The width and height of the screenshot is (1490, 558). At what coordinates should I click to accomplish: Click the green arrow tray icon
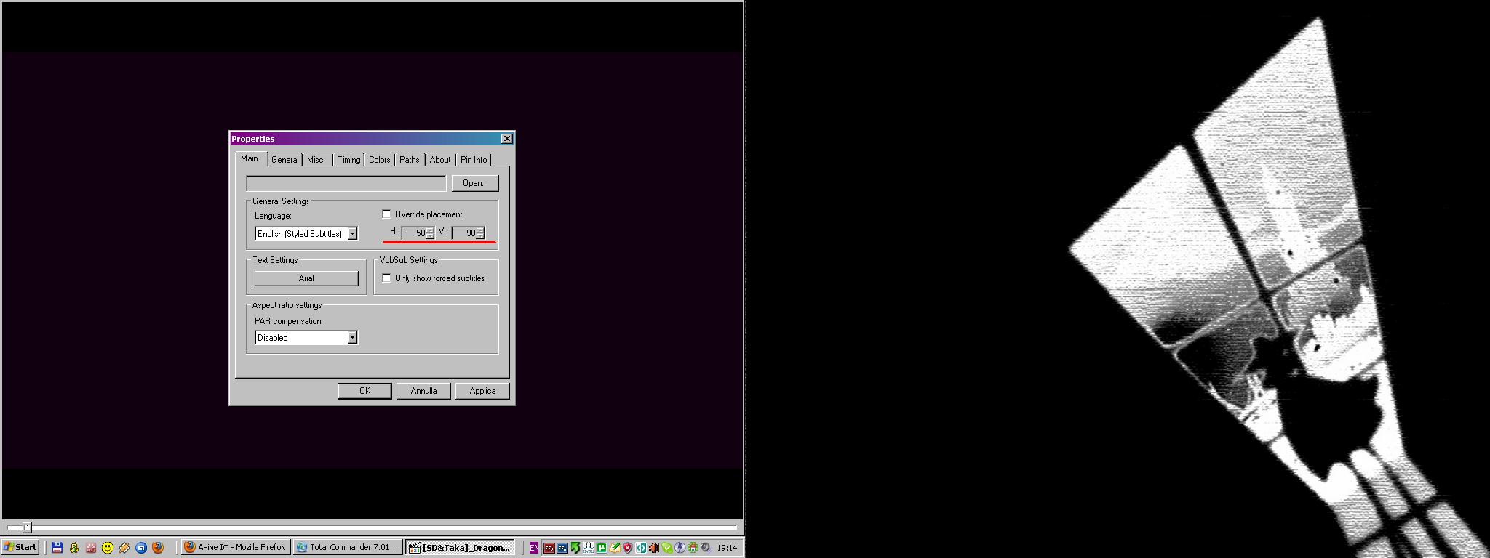(575, 548)
